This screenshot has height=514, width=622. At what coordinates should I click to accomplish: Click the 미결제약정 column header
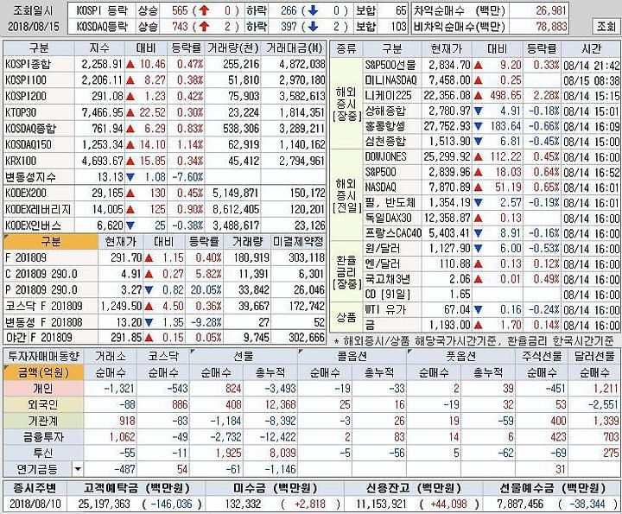pos(298,242)
